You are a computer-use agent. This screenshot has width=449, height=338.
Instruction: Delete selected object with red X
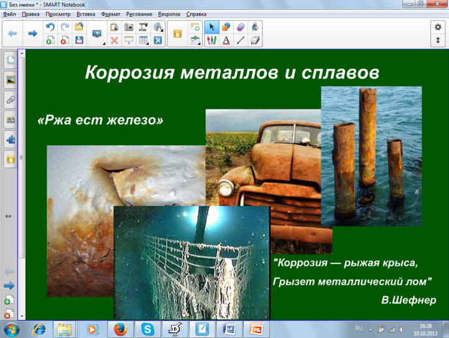(x=114, y=40)
